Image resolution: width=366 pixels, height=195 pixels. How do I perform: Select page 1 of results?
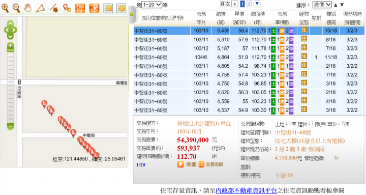242,4
